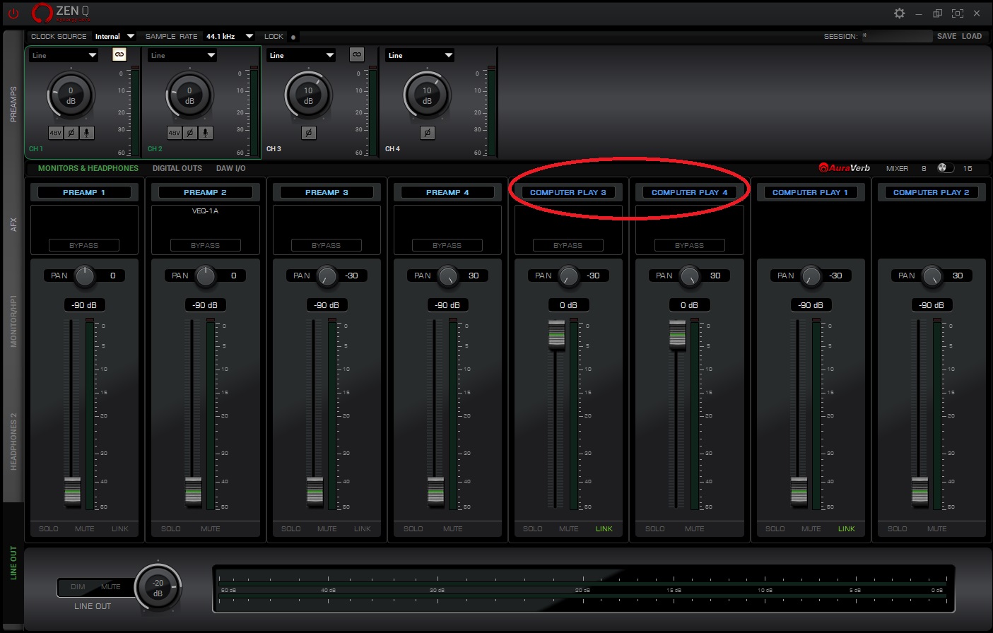Click the microphone icon on CH 2
Viewport: 993px width, 633px height.
tap(206, 133)
